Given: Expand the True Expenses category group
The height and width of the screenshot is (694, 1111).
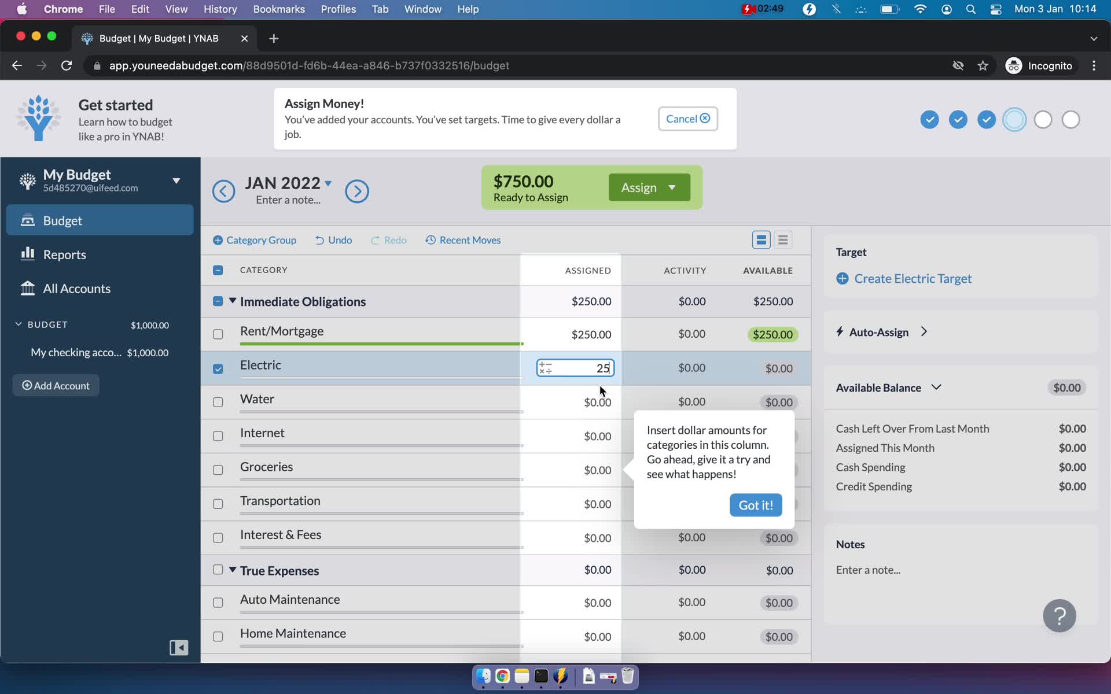Looking at the screenshot, I should point(233,570).
